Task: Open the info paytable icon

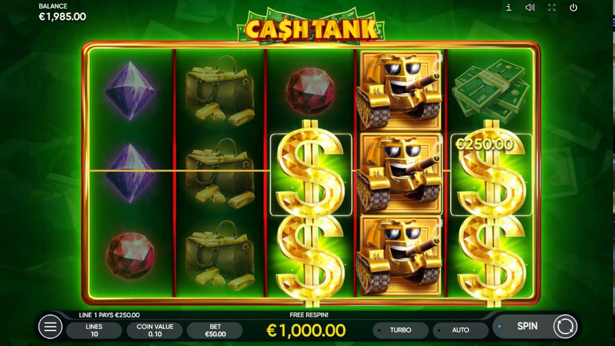Action: tap(509, 8)
